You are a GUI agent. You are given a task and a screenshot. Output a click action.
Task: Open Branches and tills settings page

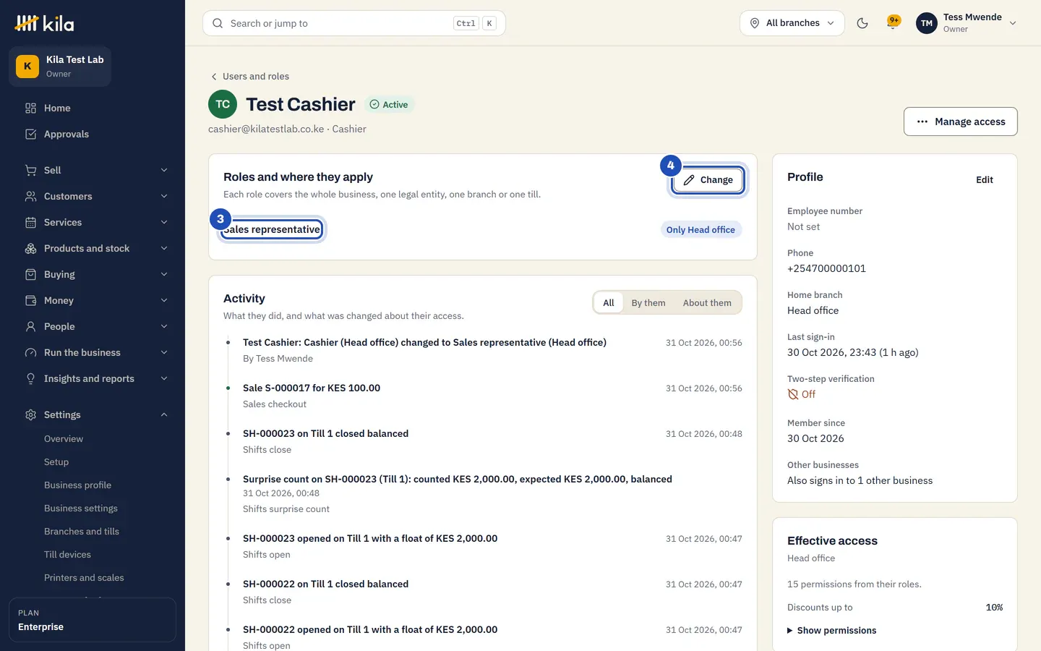(x=82, y=531)
